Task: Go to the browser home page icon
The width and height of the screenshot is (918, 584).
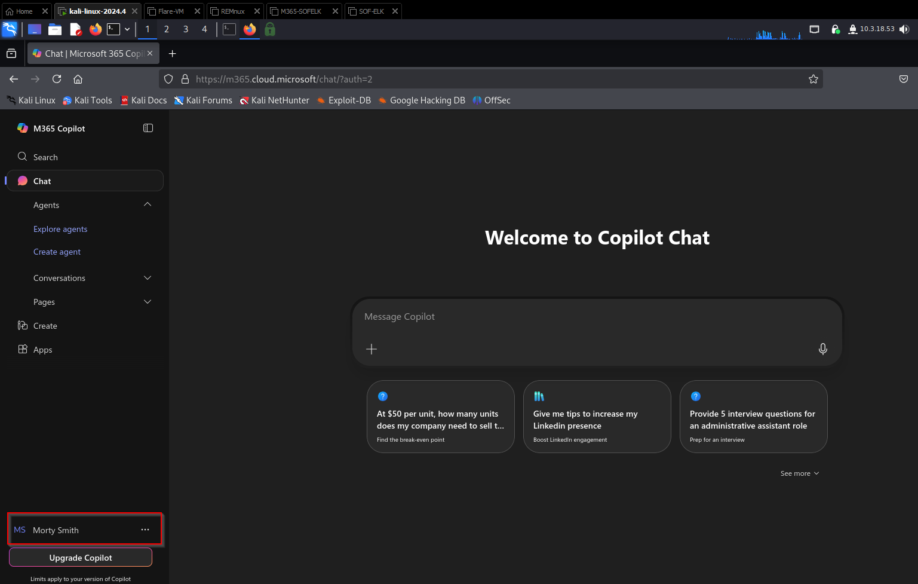Action: click(x=78, y=79)
